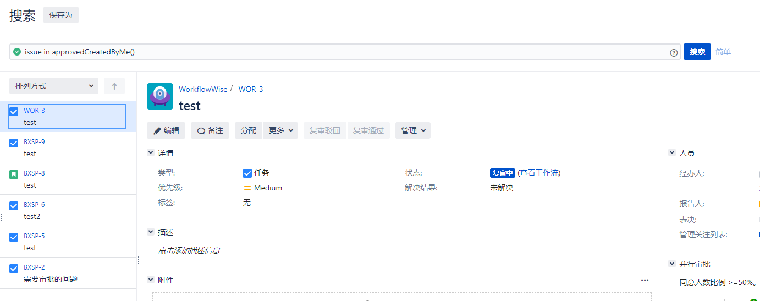The width and height of the screenshot is (760, 301).
Task: Collapse the 详情 section
Action: tap(151, 152)
